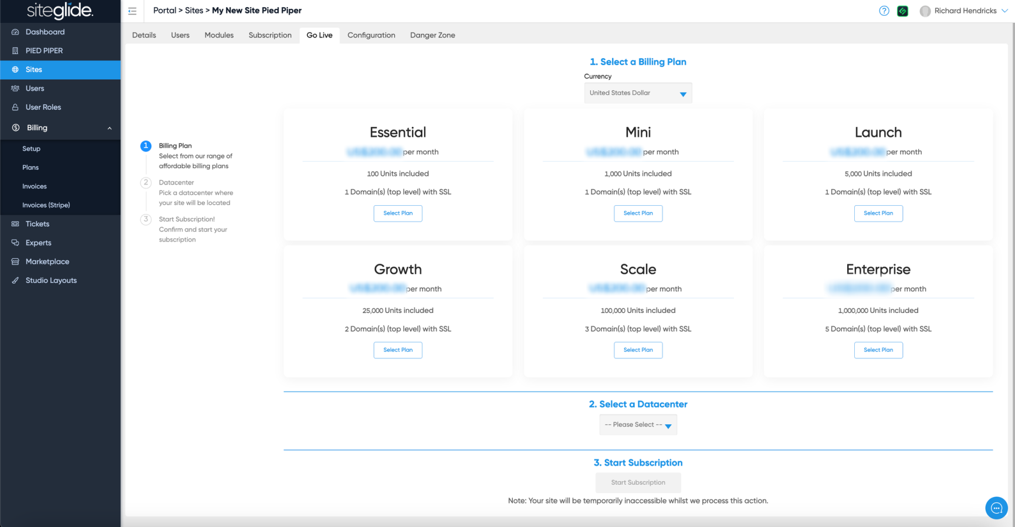Open Invoices (Stripe) under Billing
1015x527 pixels.
(46, 205)
